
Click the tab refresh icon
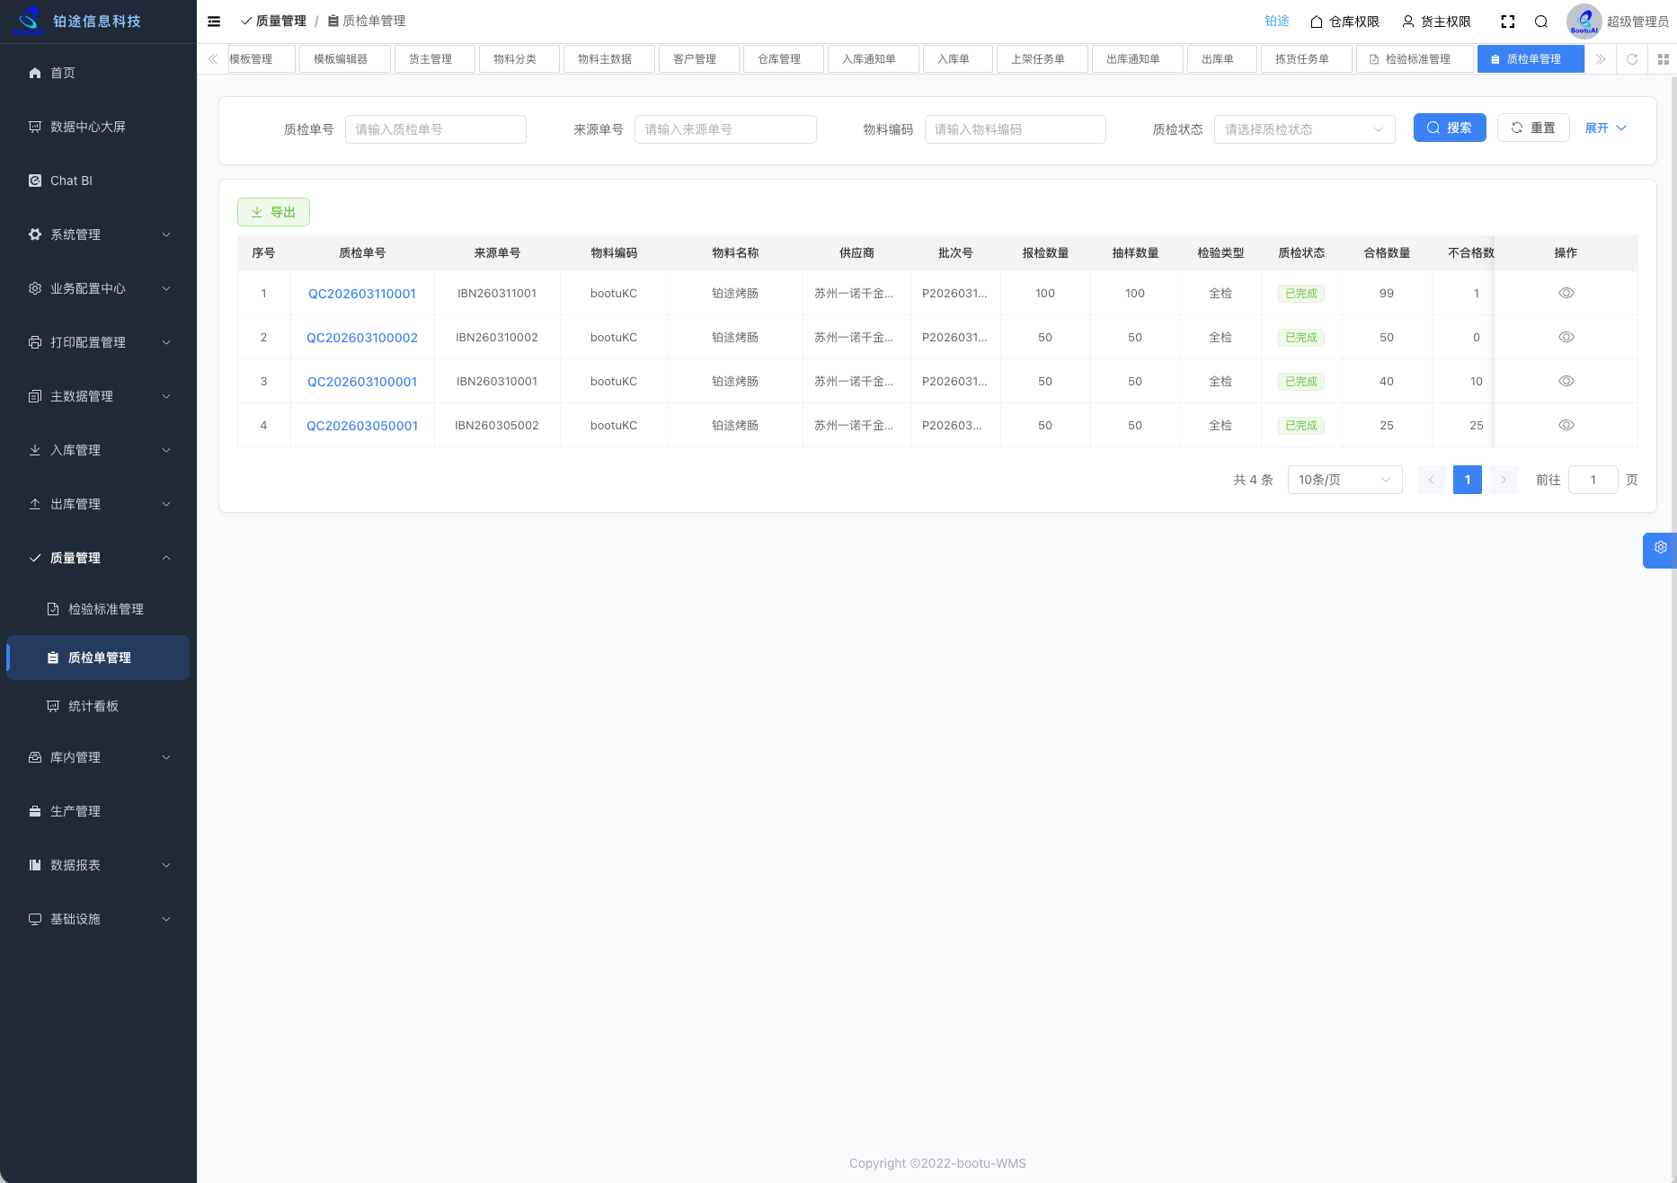(x=1632, y=59)
